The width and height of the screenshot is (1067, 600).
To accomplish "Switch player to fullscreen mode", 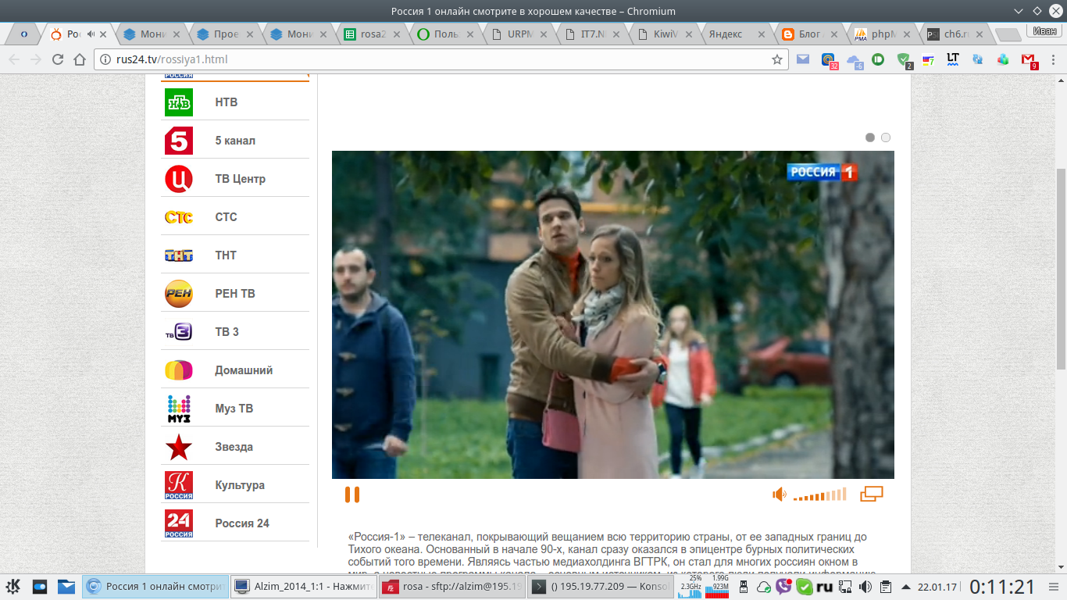I will [872, 494].
